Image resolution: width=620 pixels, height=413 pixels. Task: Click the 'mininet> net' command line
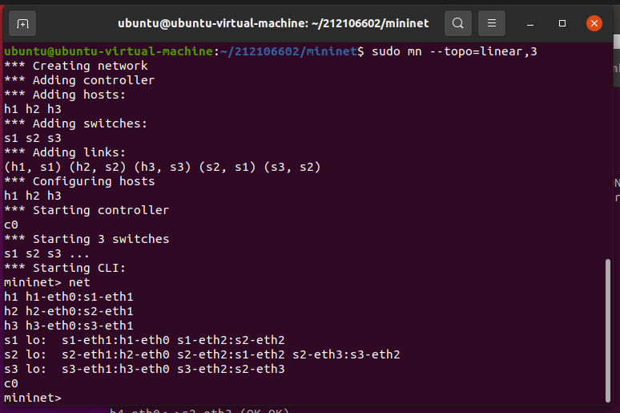click(x=47, y=282)
